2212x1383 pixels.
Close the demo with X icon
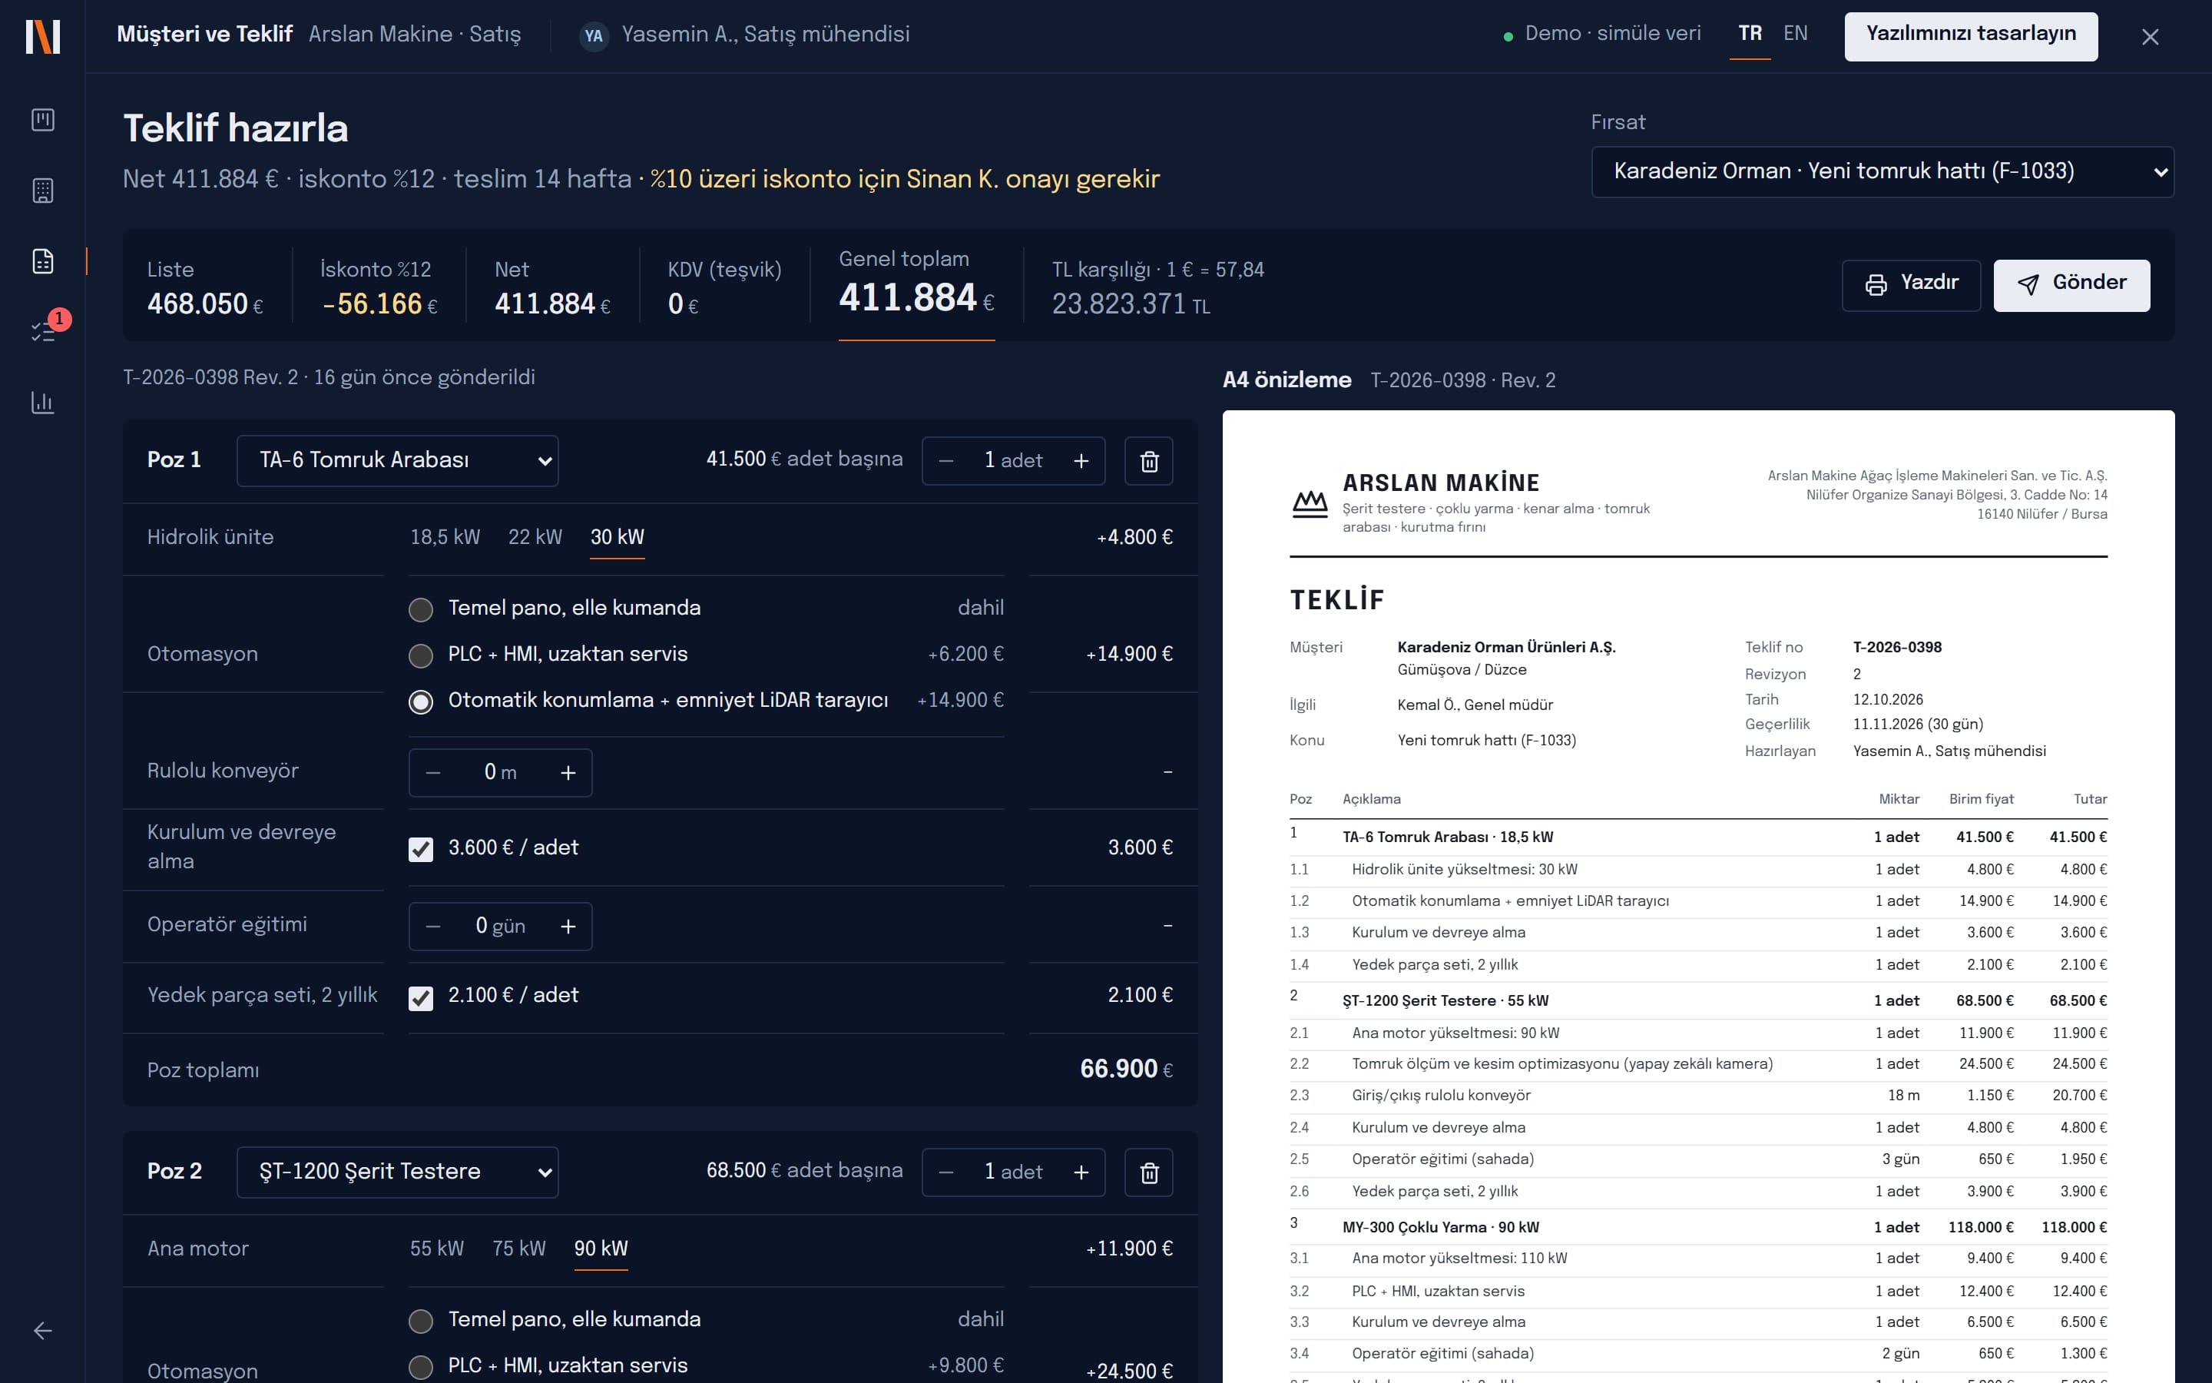2150,37
